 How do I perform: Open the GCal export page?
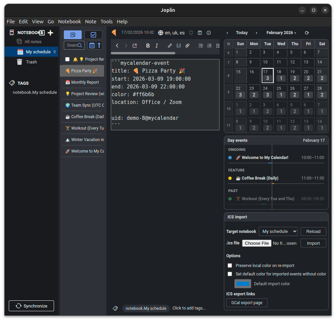point(247,303)
